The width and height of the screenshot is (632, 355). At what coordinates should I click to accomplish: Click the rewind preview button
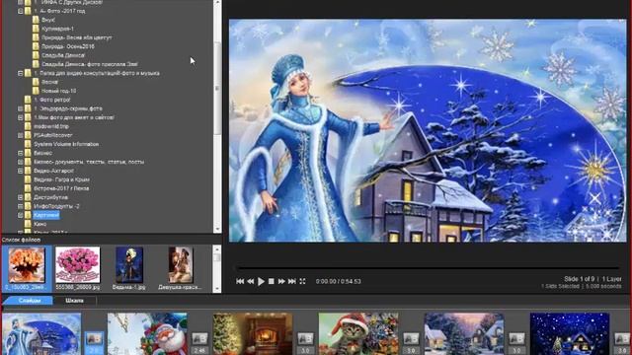(250, 281)
